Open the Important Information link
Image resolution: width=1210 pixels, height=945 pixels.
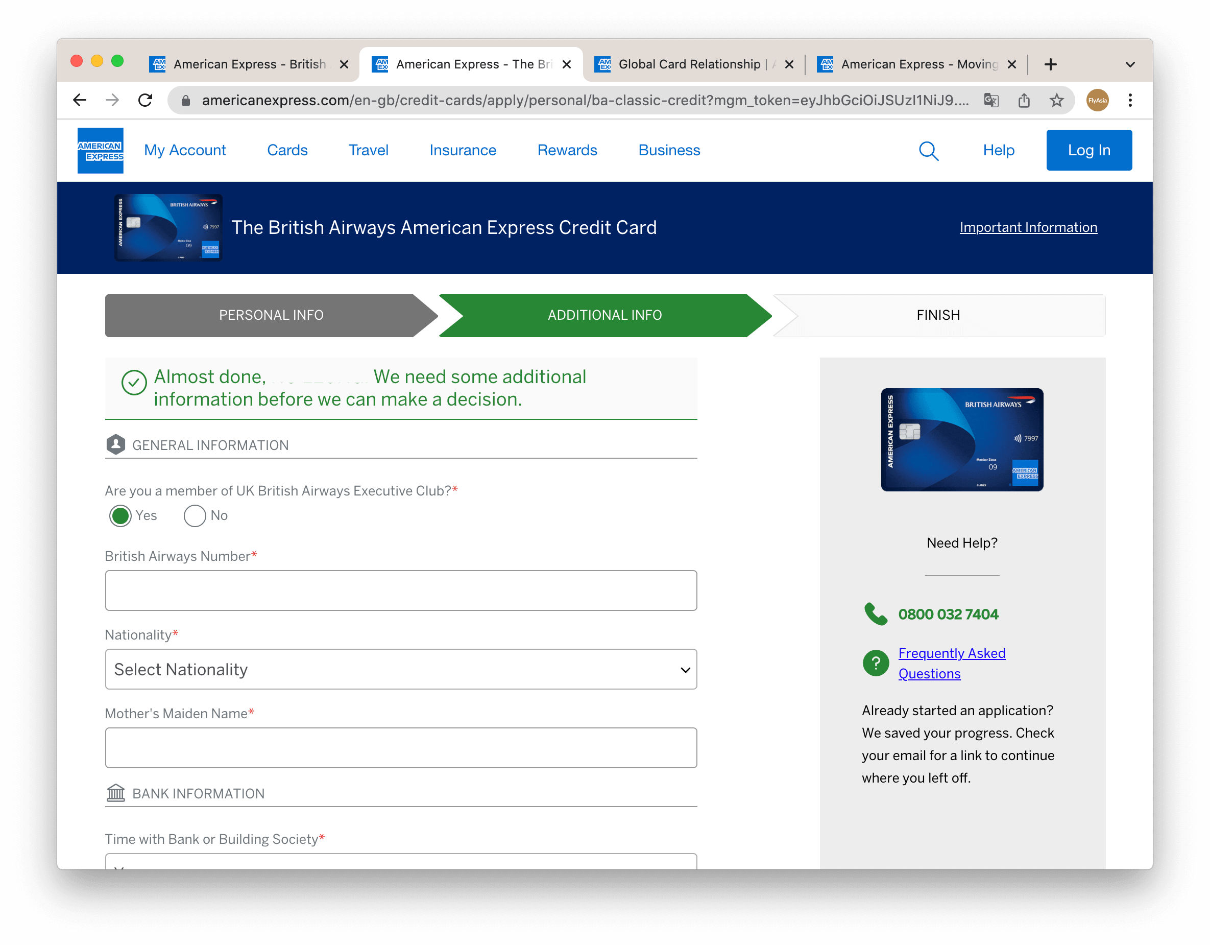(1028, 227)
